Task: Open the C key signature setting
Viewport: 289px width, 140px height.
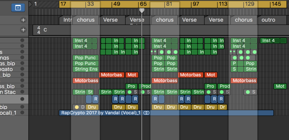Action: click(x=45, y=30)
